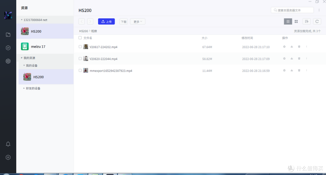
Task: Click the 视频 breadcrumb segment
Action: (x=94, y=31)
